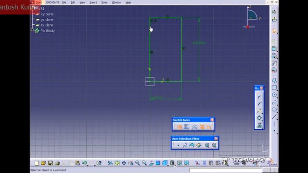Click the Hide/Show icon
The width and height of the screenshot is (308, 173).
pos(180,163)
